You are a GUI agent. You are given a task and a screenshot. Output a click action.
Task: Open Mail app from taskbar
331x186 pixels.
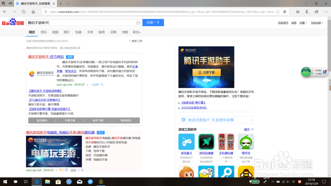click(x=79, y=182)
